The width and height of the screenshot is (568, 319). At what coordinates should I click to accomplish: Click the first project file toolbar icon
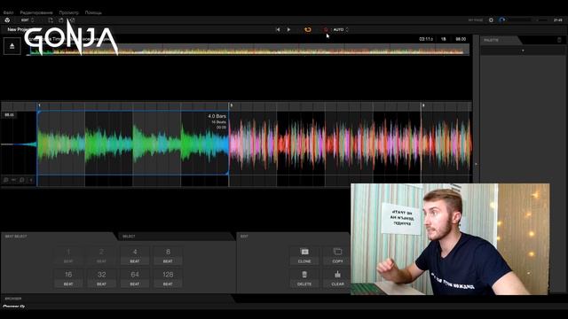(x=51, y=20)
